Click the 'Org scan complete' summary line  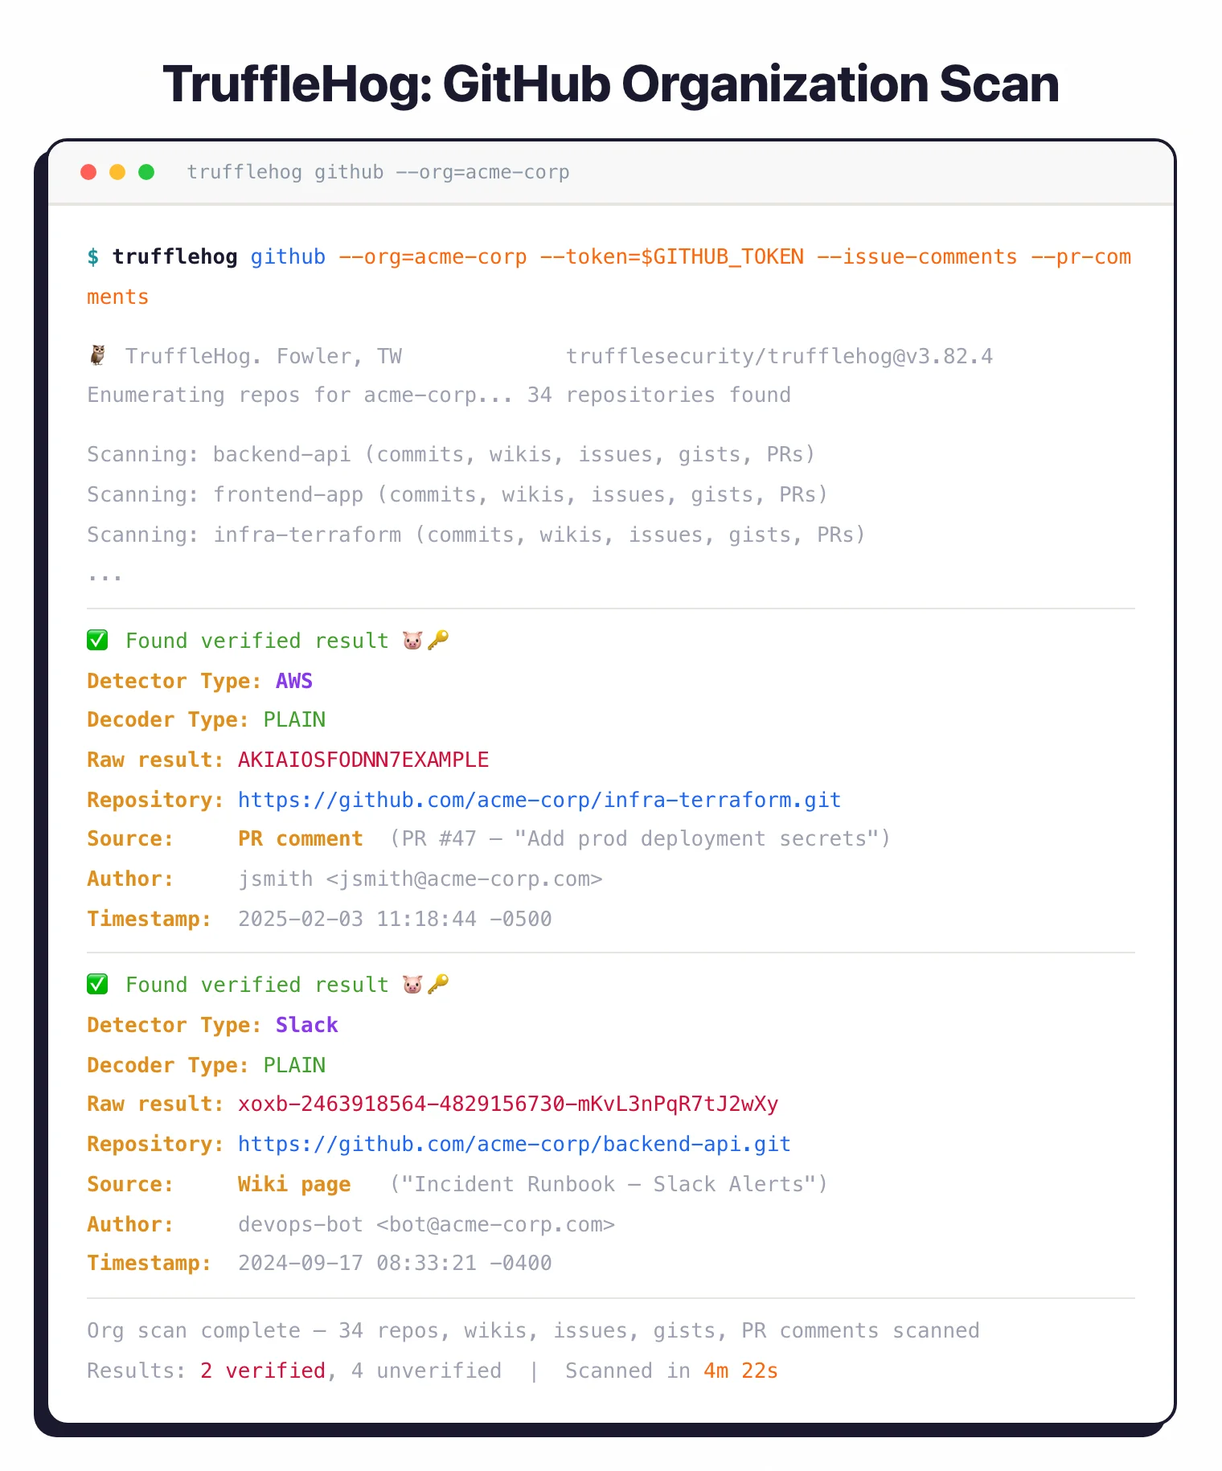533,1330
